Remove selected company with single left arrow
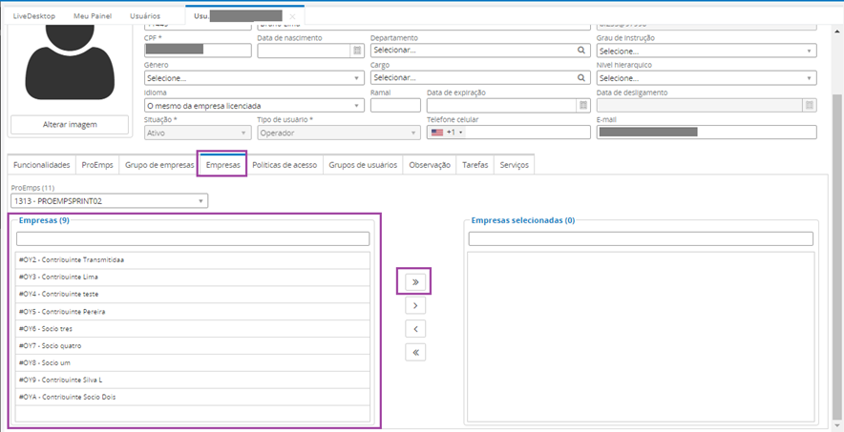844x432 pixels. click(415, 329)
